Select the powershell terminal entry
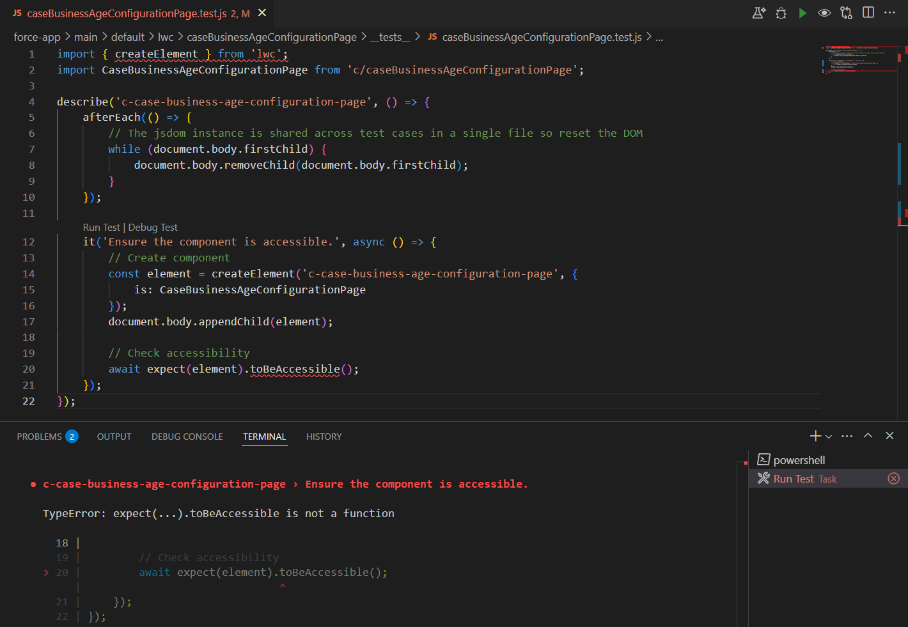908x627 pixels. click(827, 460)
